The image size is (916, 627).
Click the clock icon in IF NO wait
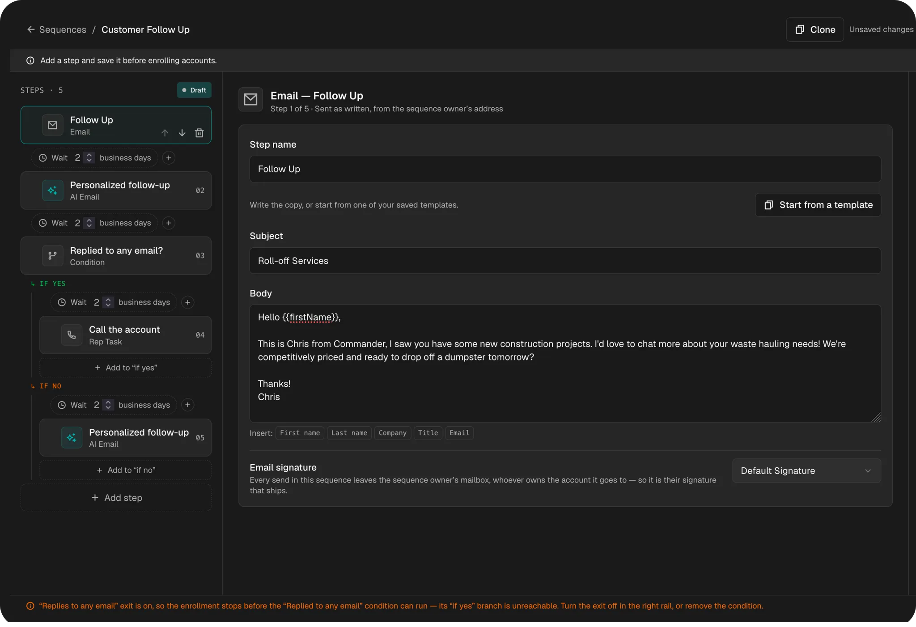click(x=62, y=405)
